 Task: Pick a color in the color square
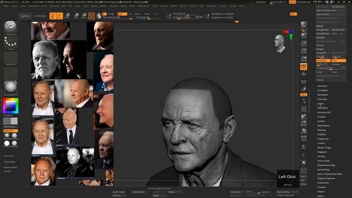(x=10, y=106)
